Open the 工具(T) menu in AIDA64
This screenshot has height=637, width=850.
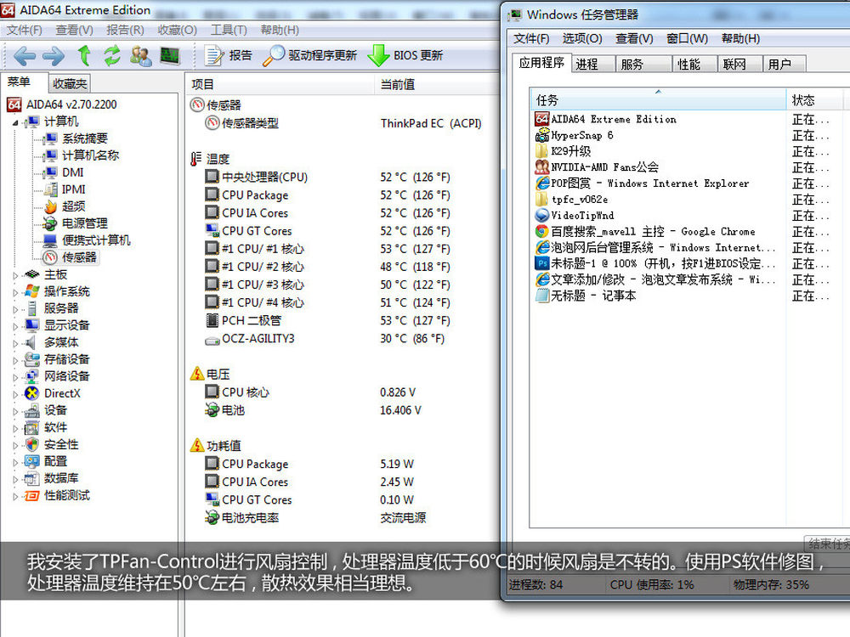pyautogui.click(x=229, y=31)
